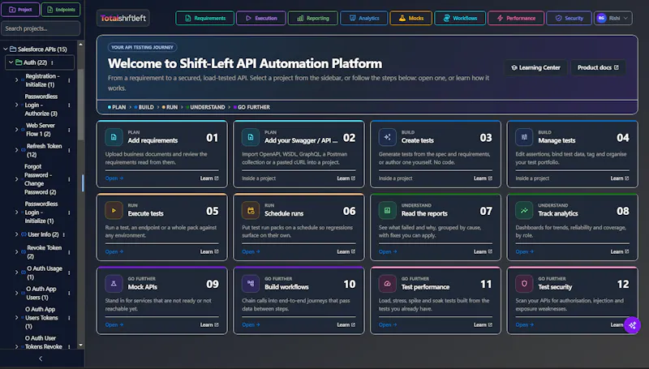Image resolution: width=649 pixels, height=369 pixels.
Task: Open the purple AI assistant floating button
Action: click(x=632, y=325)
